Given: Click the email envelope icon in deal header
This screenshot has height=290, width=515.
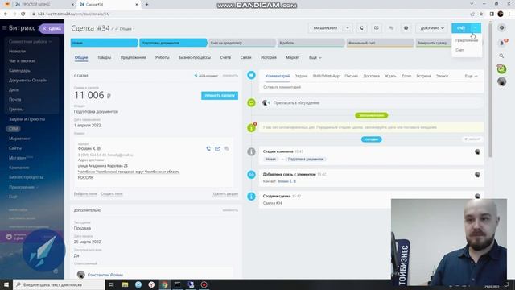Looking at the screenshot, I should 377,28.
